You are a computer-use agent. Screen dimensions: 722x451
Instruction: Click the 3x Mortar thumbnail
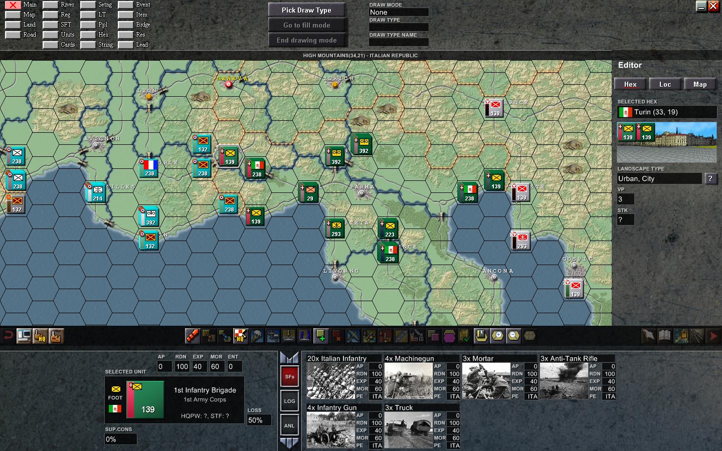(486, 381)
